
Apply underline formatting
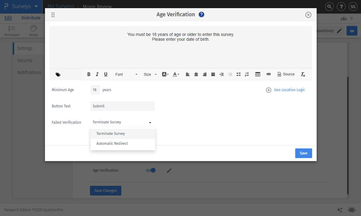click(x=106, y=74)
